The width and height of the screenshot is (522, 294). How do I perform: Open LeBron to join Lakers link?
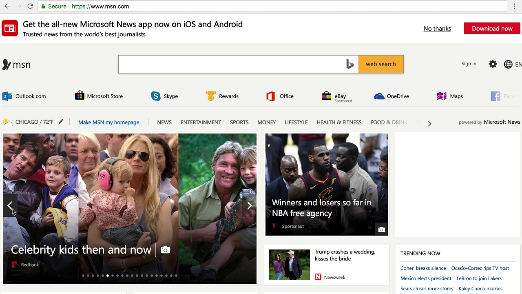point(479,278)
